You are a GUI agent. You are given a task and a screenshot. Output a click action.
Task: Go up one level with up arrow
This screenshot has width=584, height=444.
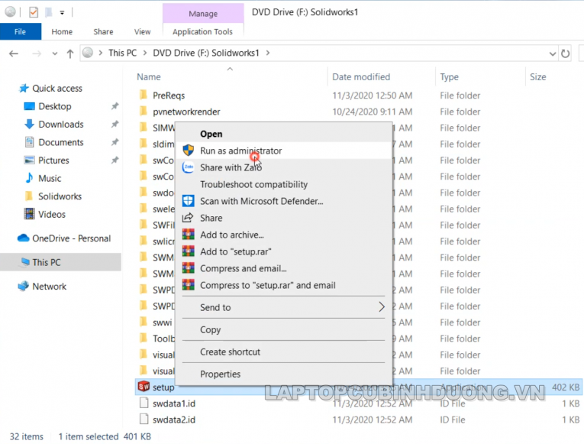point(70,53)
